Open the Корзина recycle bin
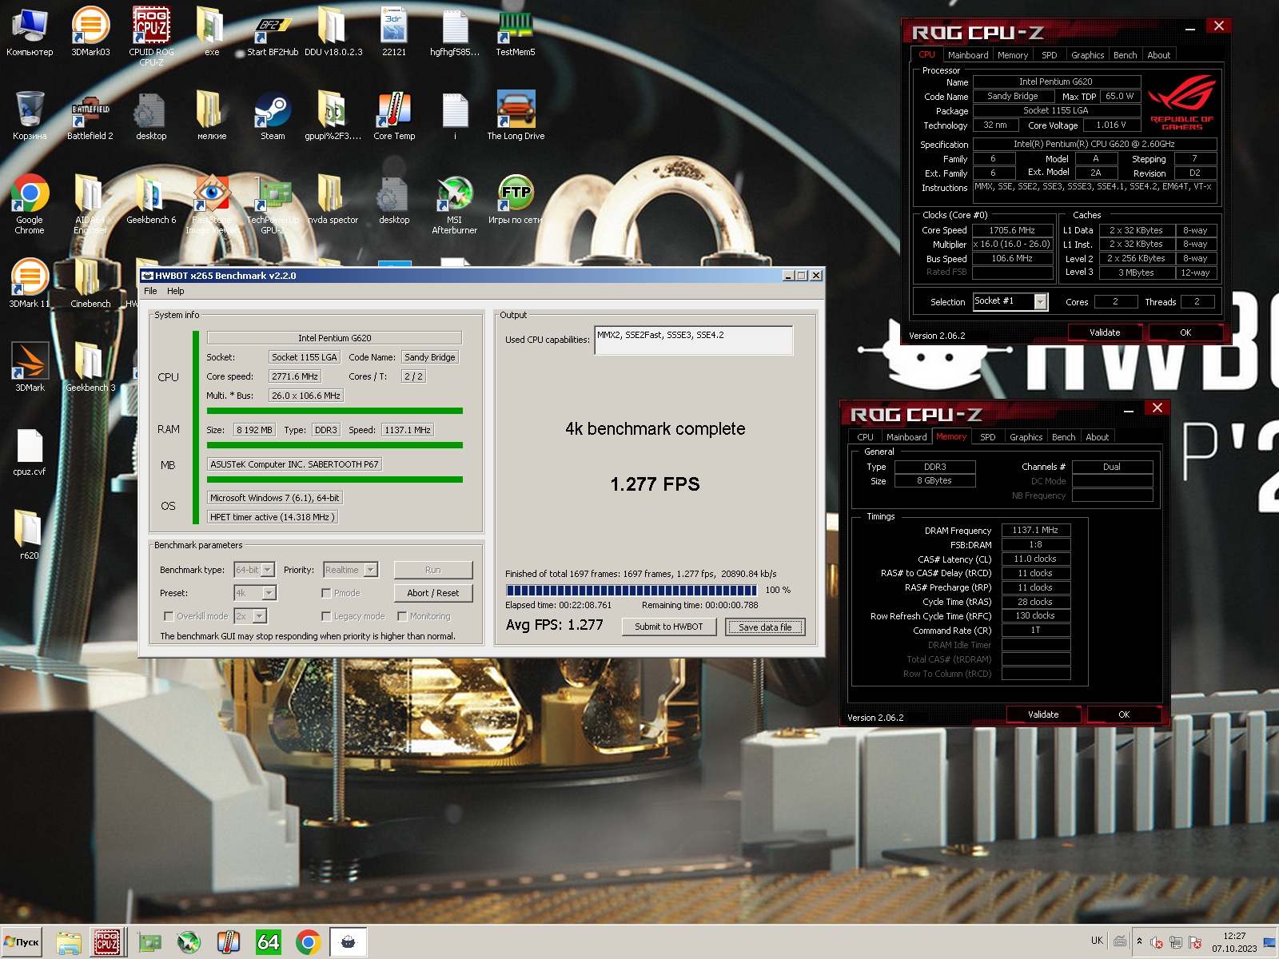 (x=30, y=116)
